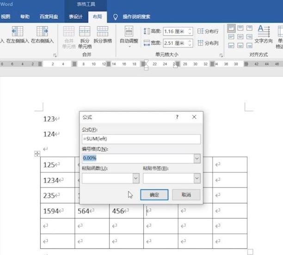Select Align Bottom Right alignment icon

click(249, 45)
